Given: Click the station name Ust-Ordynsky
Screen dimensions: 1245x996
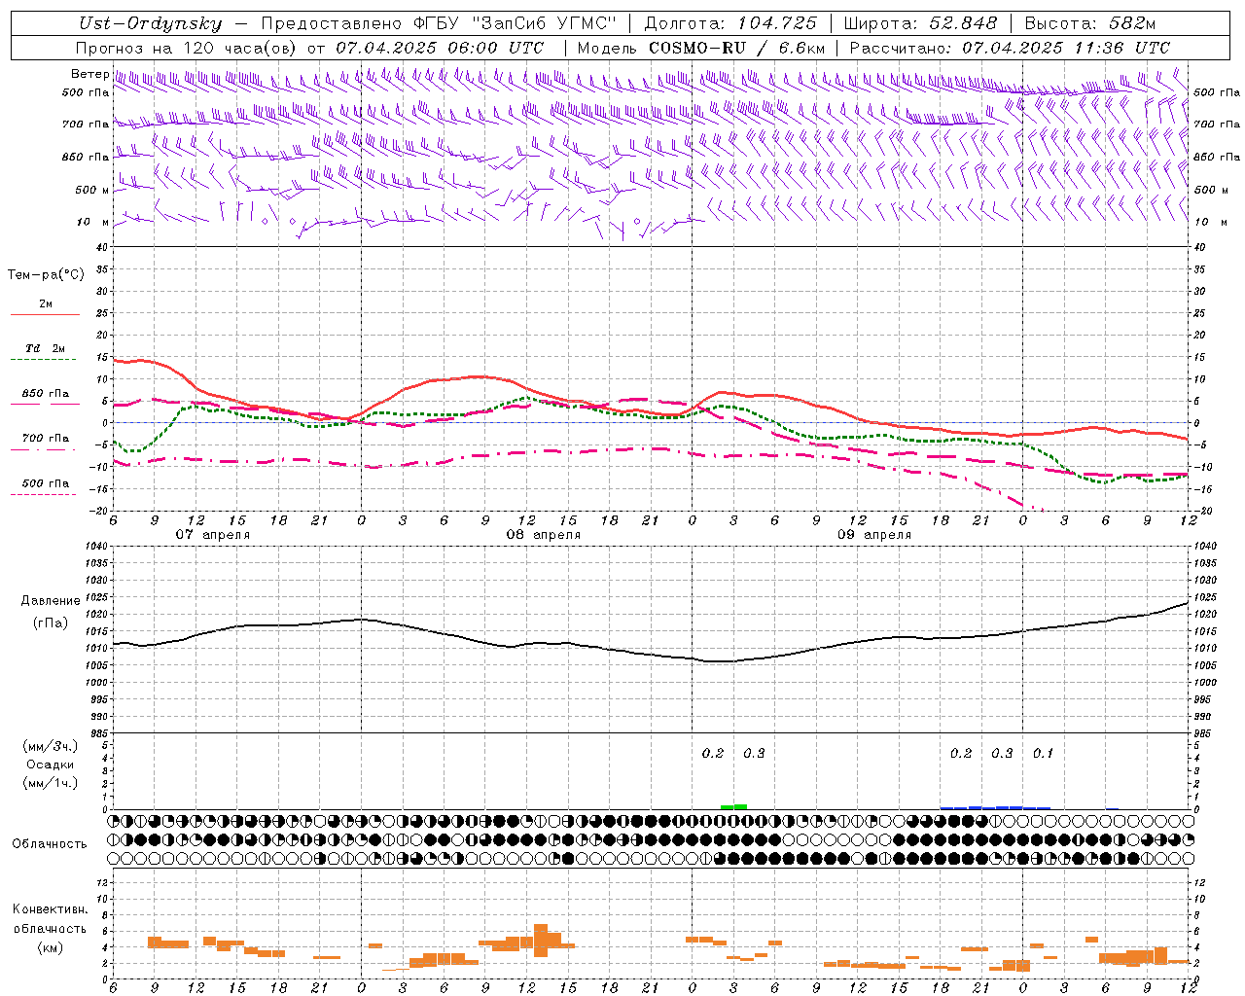Looking at the screenshot, I should [149, 23].
